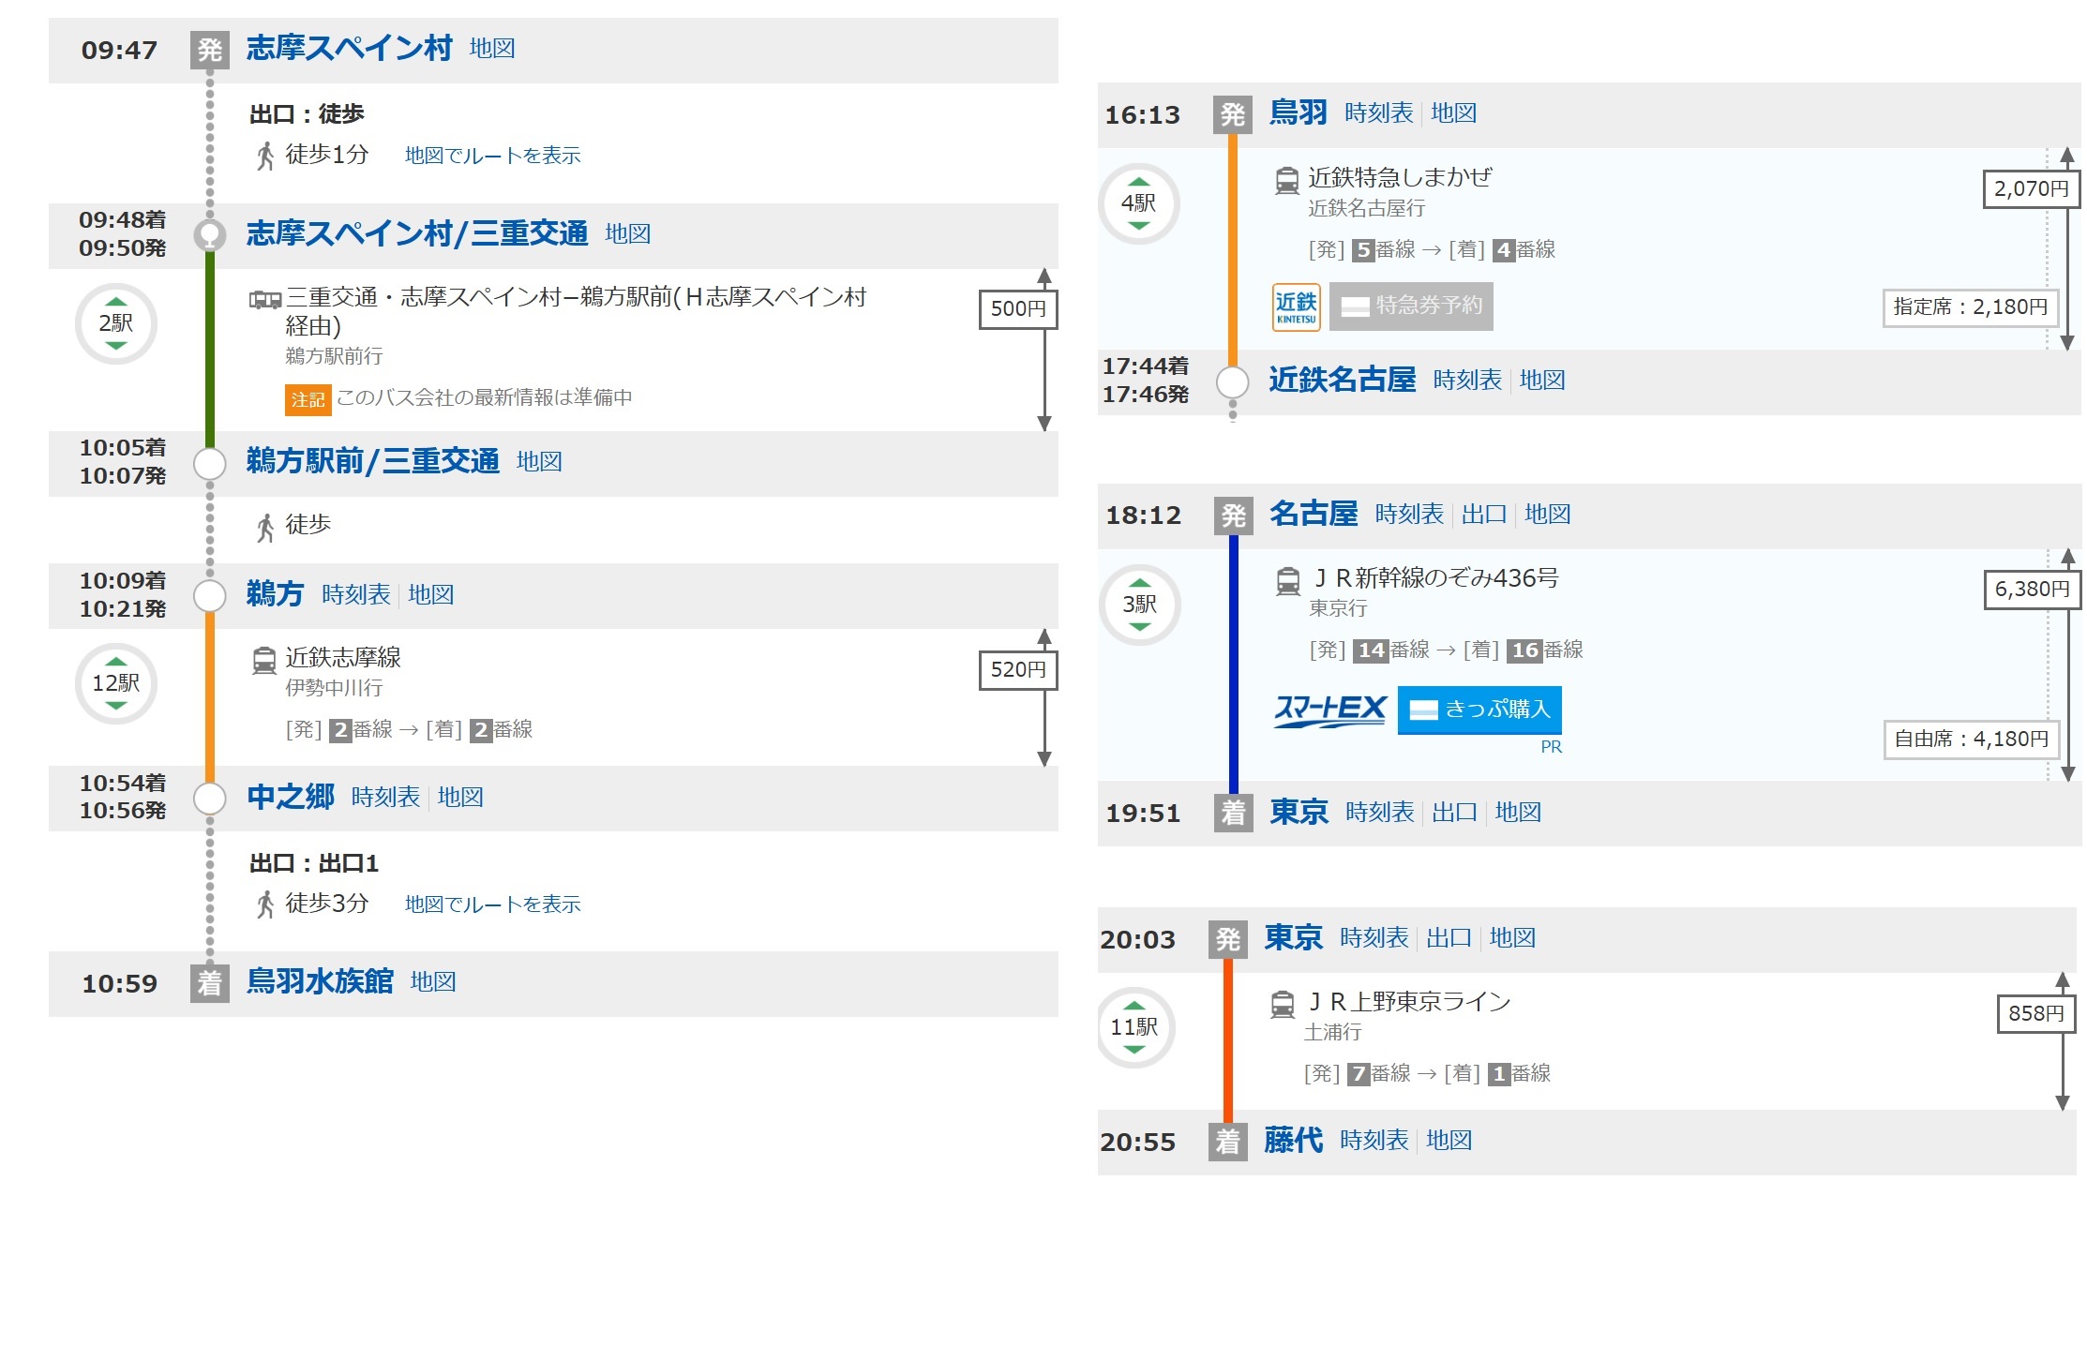2087x1345 pixels.
Task: Open 地図 for 鳥羽 station
Action: (1454, 112)
